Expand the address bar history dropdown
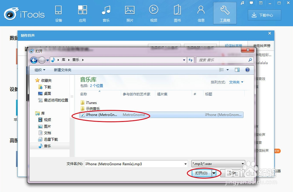Image resolution: width=293 pixels, height=192 pixels. [184, 60]
